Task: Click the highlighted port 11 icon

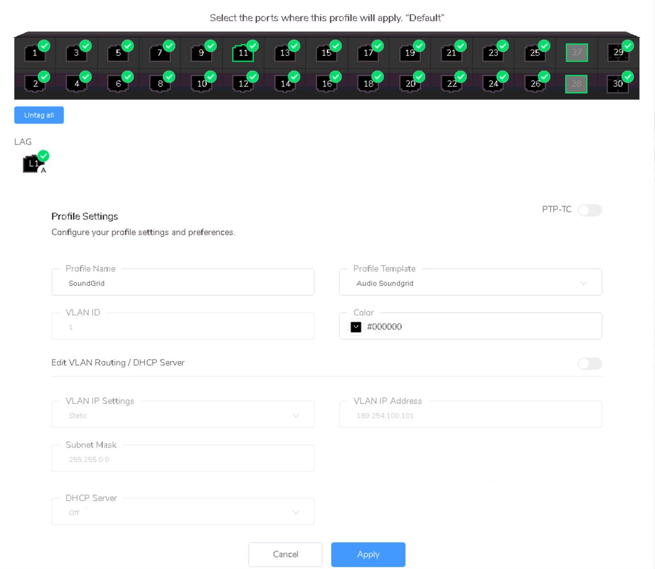Action: click(x=243, y=53)
